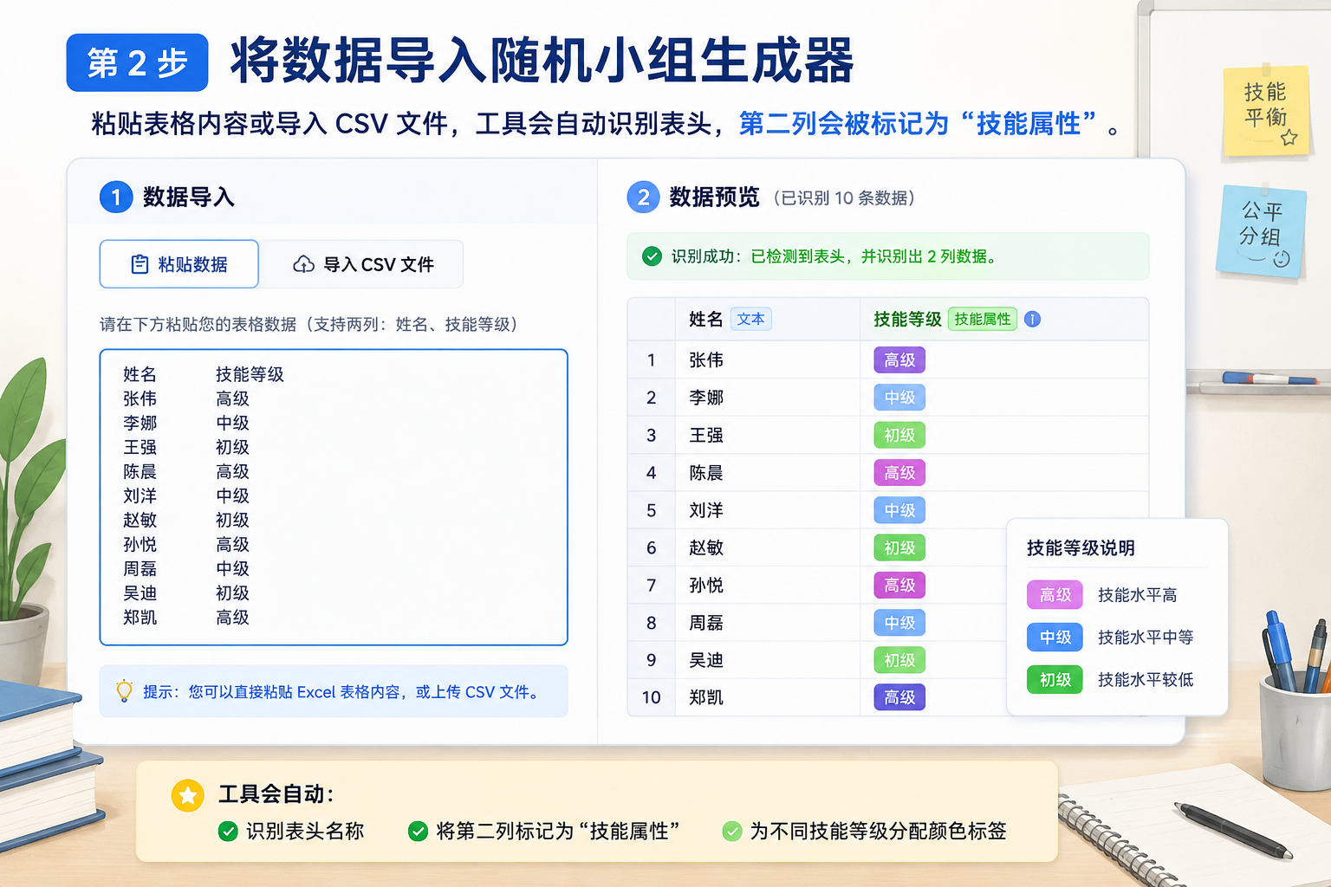
Task: Click the cloud upload icon
Action: [303, 264]
